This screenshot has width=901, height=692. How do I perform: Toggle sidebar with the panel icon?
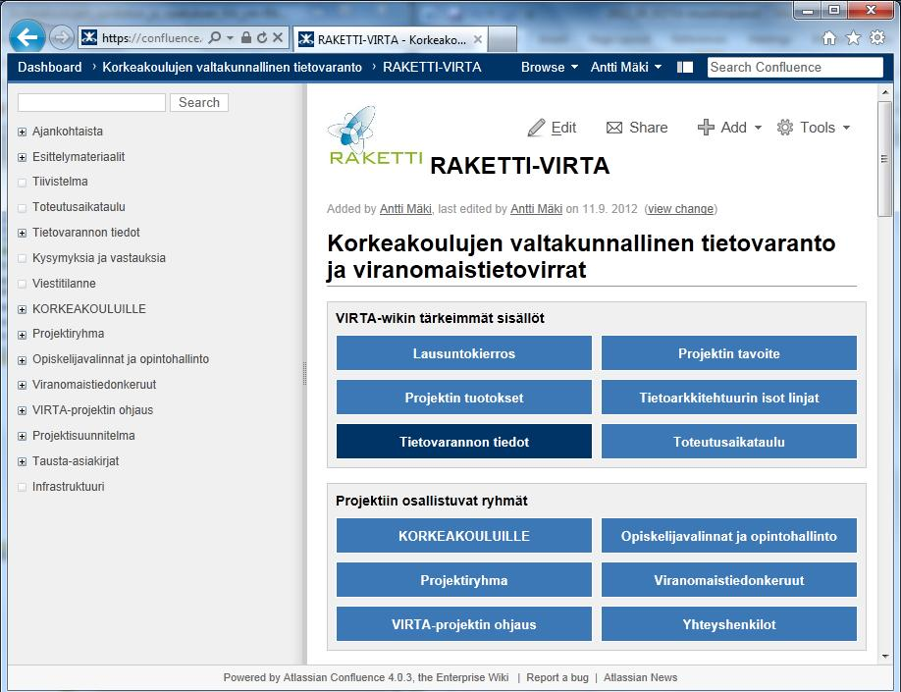[x=684, y=68]
